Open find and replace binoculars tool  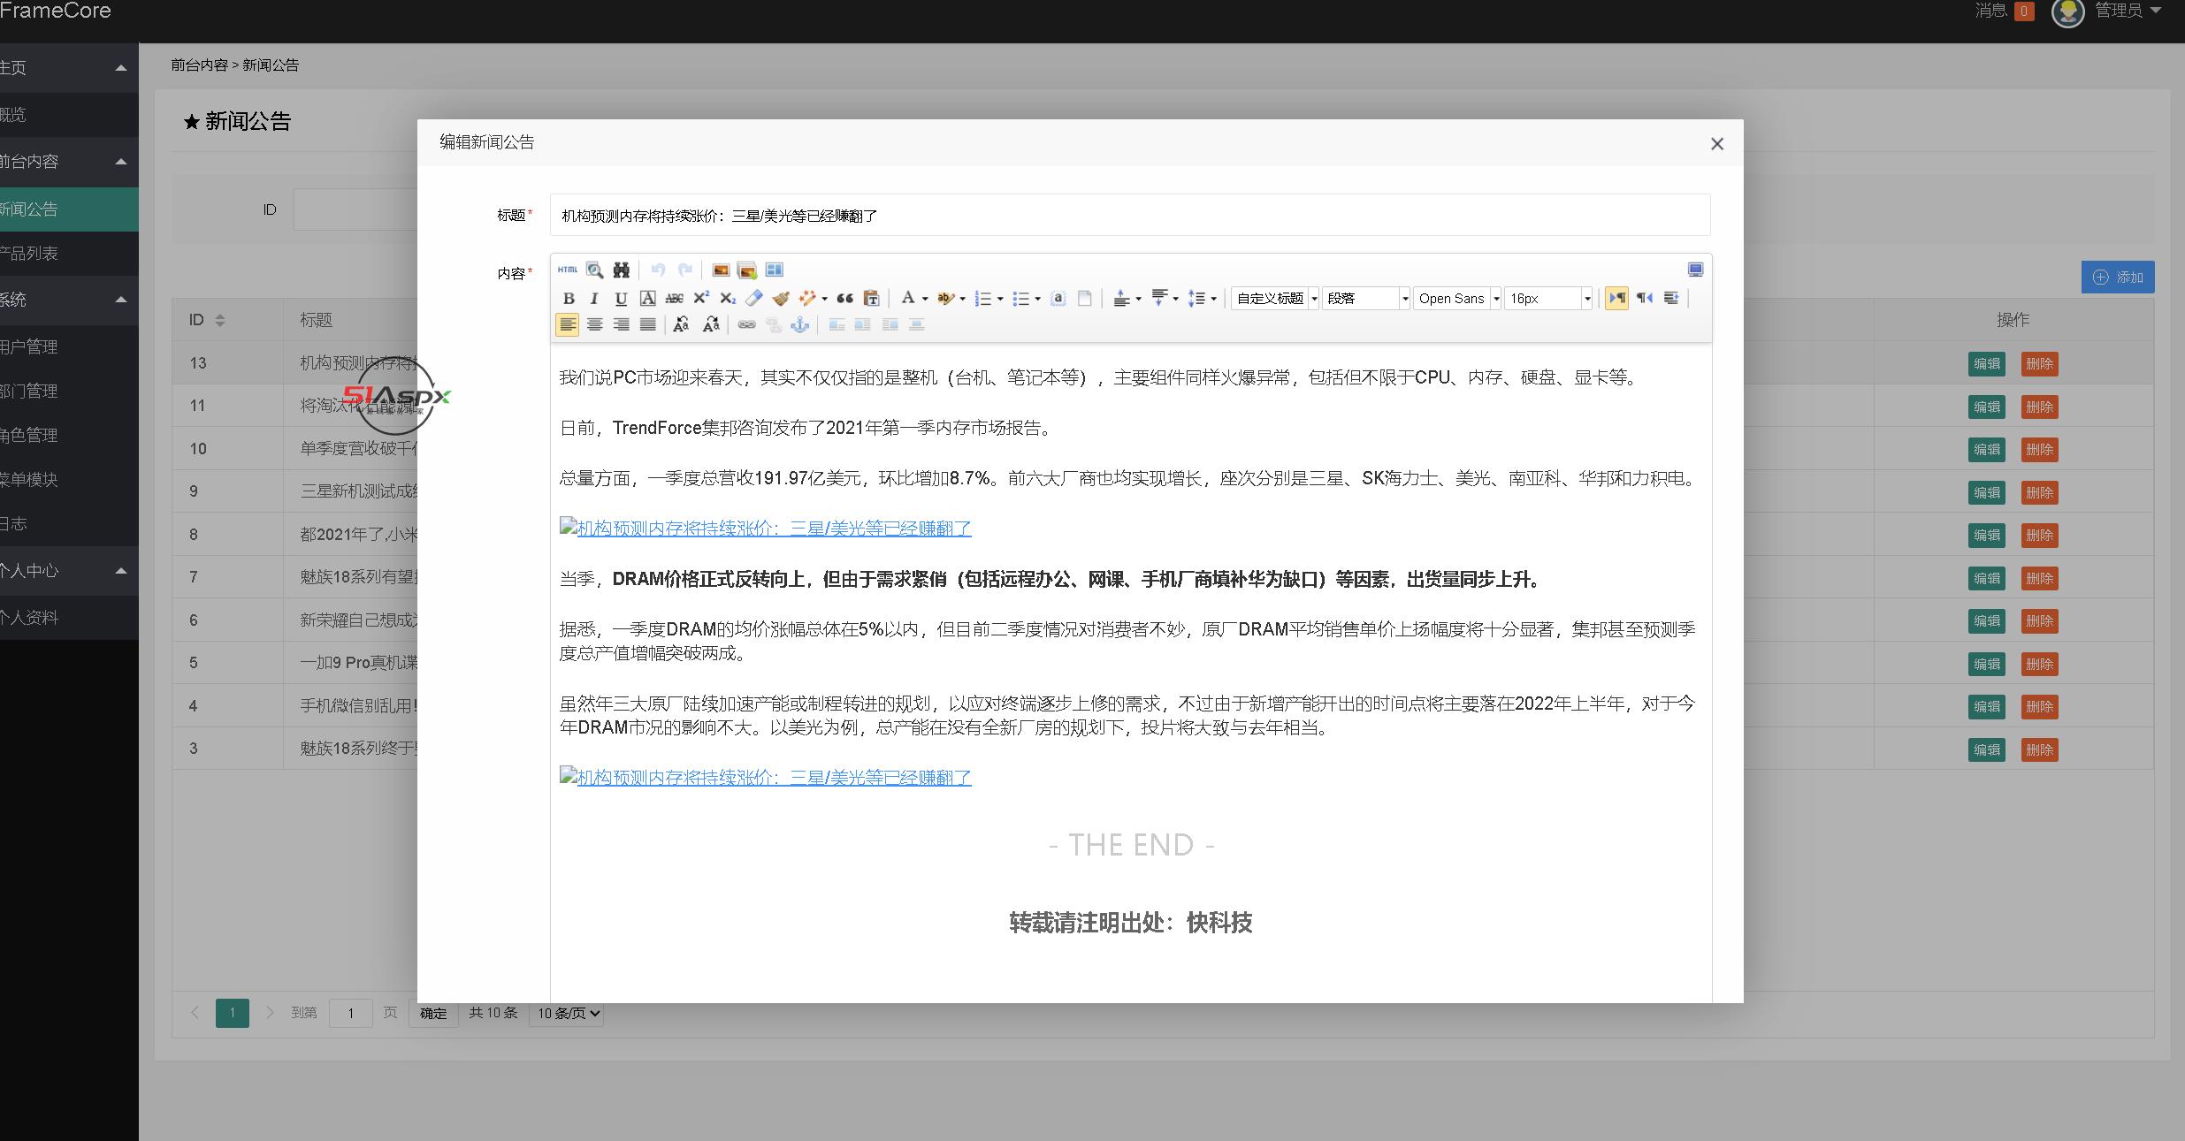(622, 270)
